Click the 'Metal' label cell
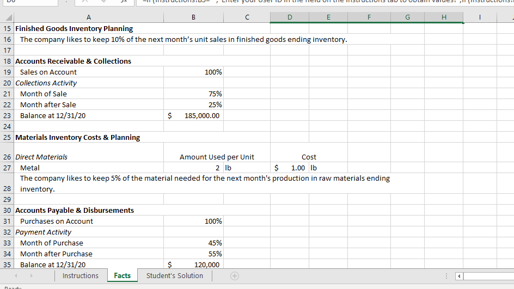The width and height of the screenshot is (514, 289). click(x=89, y=168)
